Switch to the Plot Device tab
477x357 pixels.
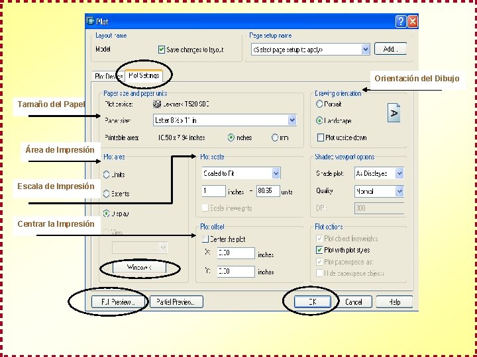pos(108,77)
